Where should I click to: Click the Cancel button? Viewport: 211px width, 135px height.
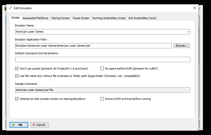pyautogui.click(x=39, y=125)
